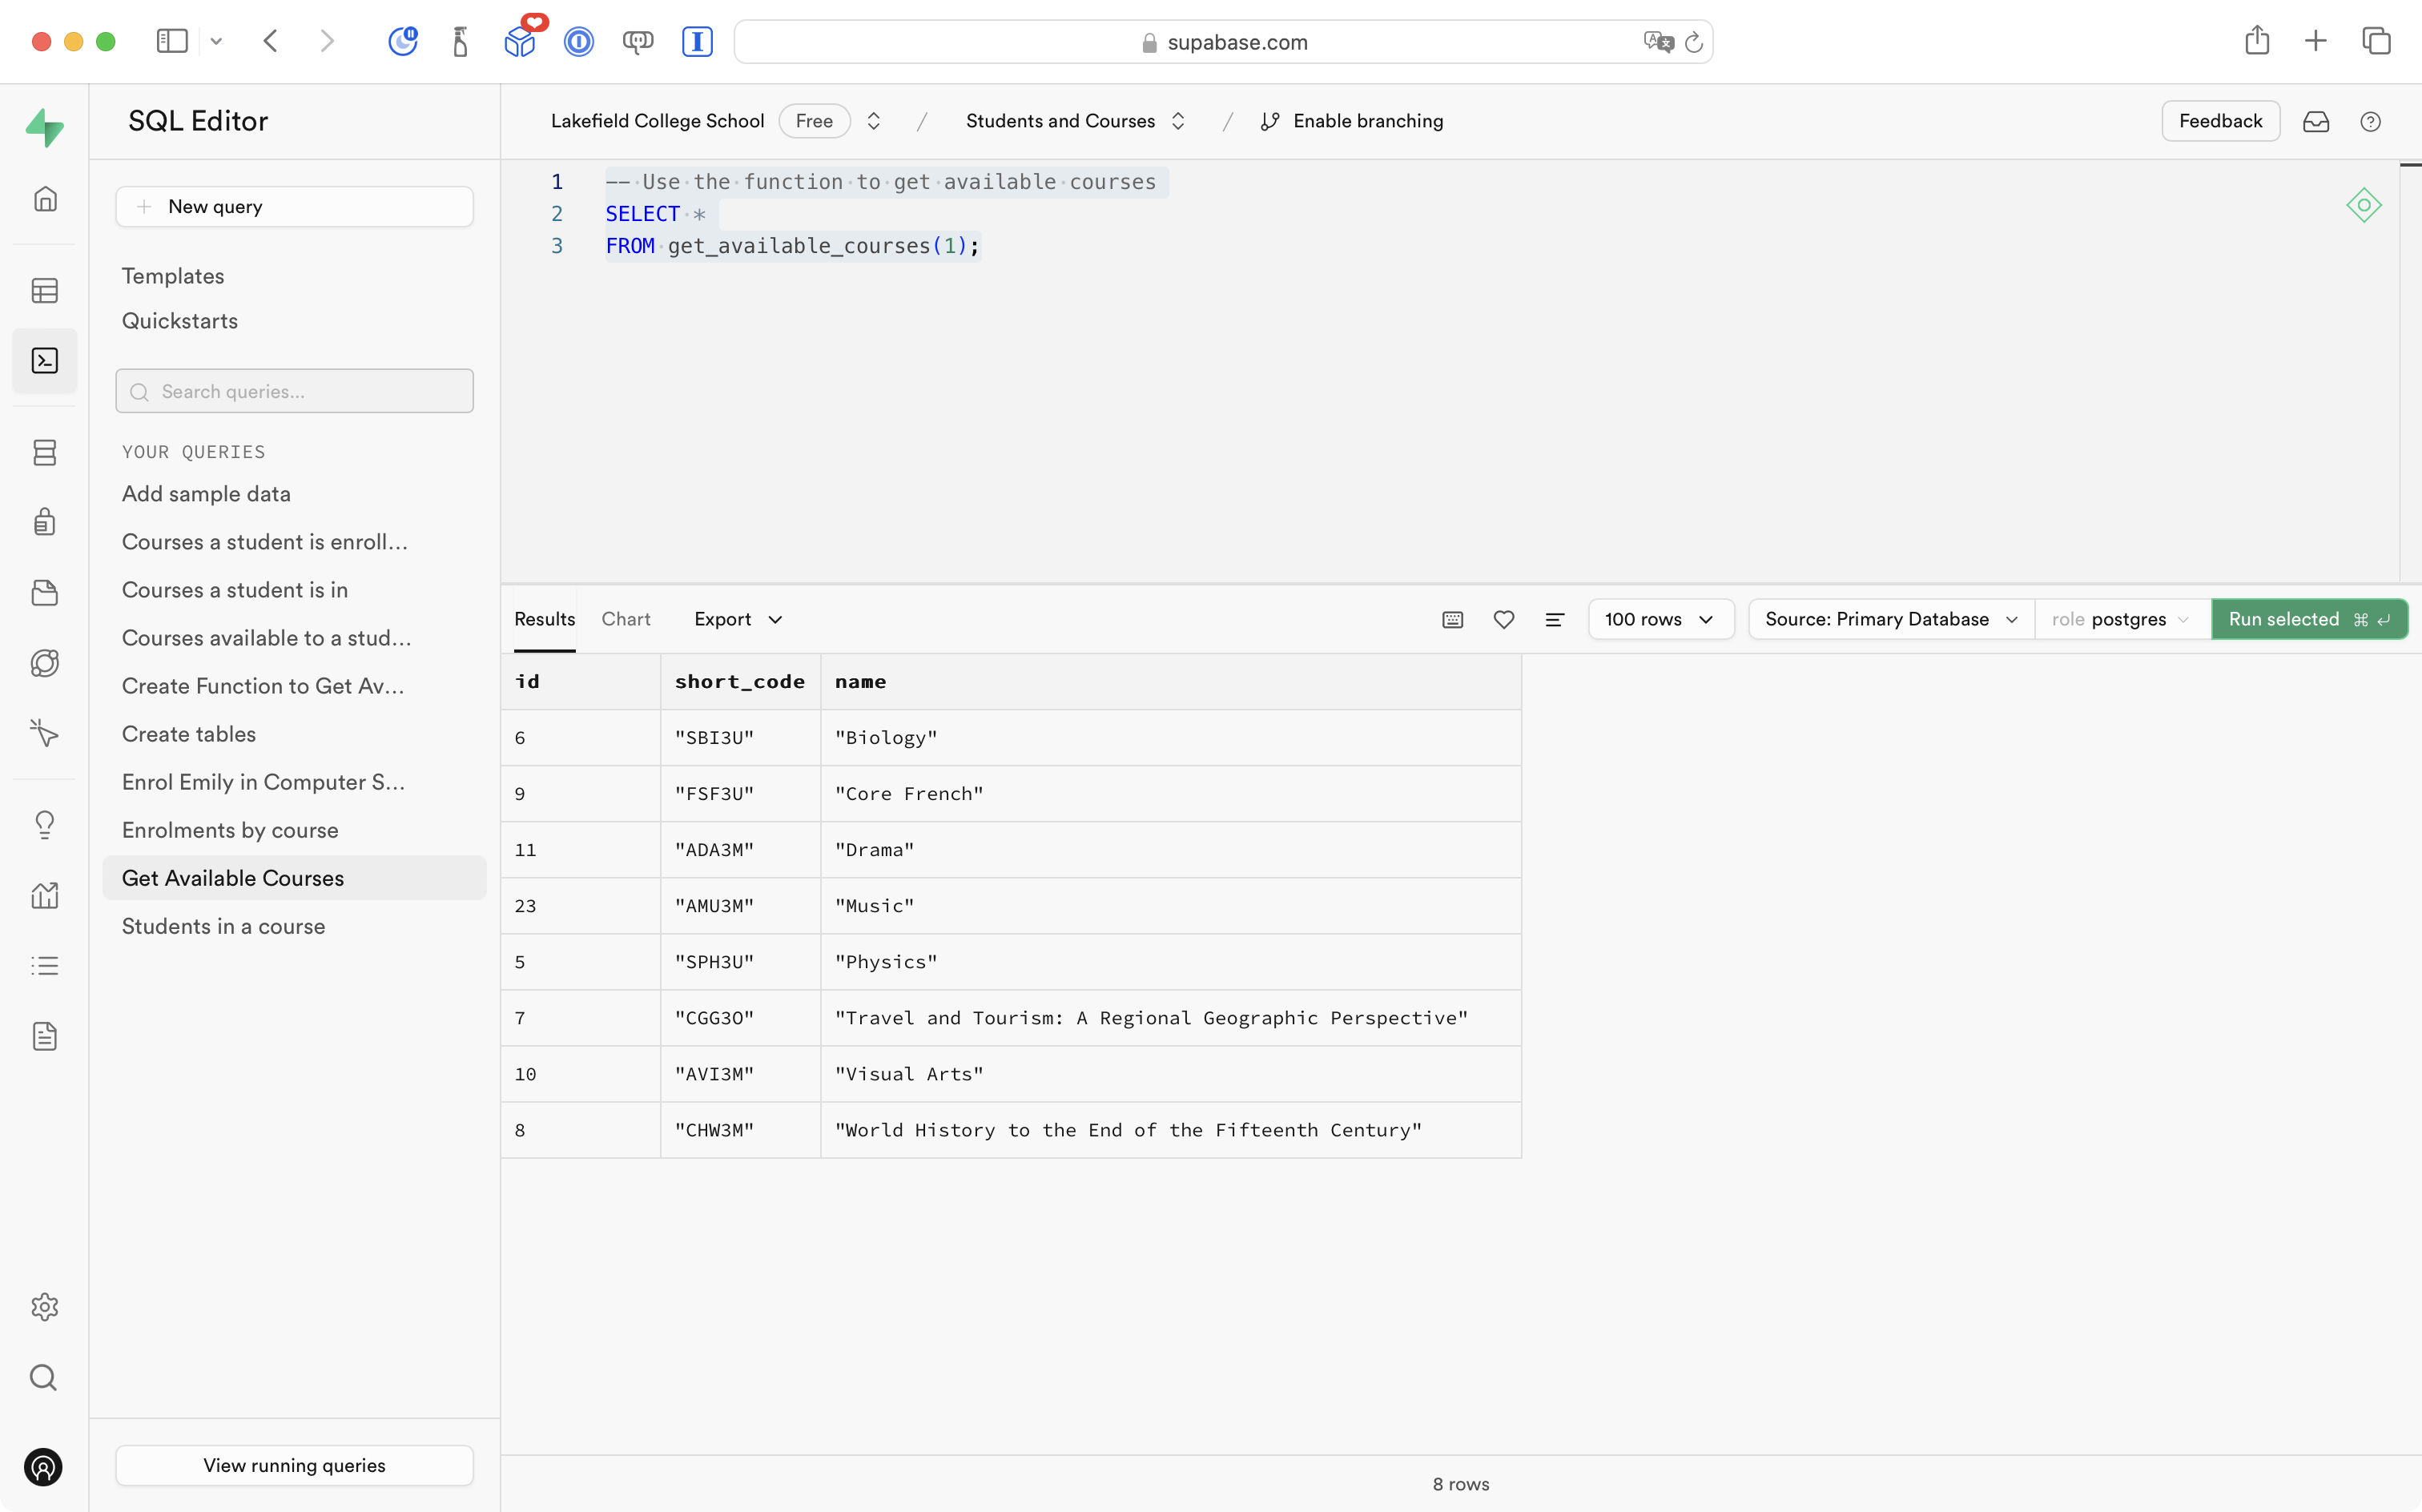The image size is (2422, 1512).
Task: Open the Students in a course query
Action: pos(223,926)
